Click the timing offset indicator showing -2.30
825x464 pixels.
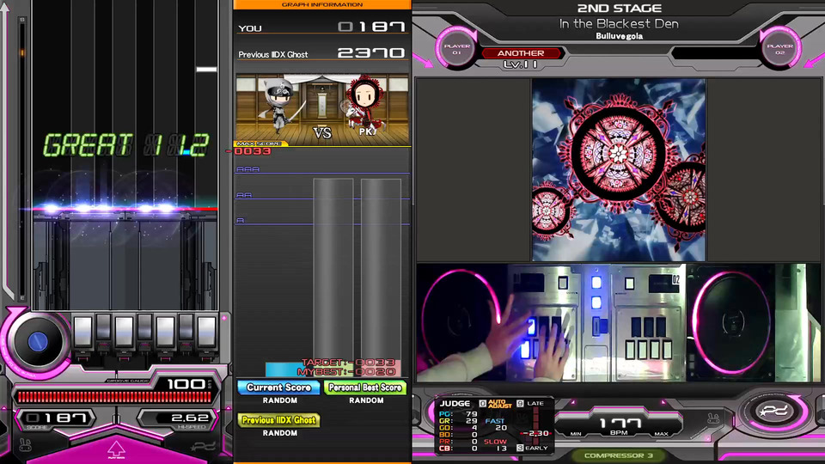point(535,433)
